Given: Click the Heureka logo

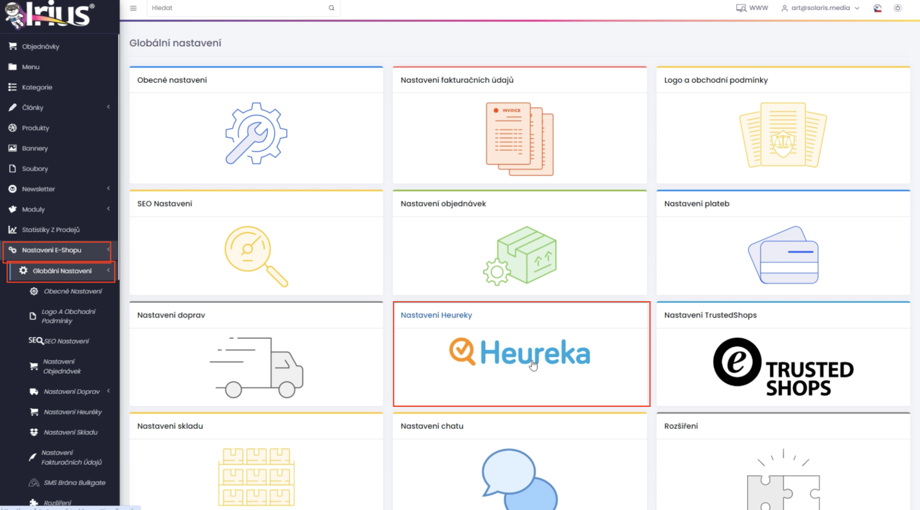Looking at the screenshot, I should 519,352.
